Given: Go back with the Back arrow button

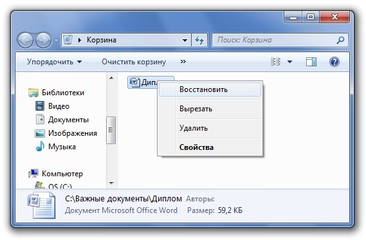Looking at the screenshot, I should pyautogui.click(x=25, y=40).
